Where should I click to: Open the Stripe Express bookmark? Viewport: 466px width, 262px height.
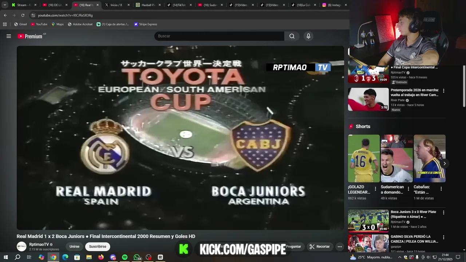pyautogui.click(x=145, y=24)
